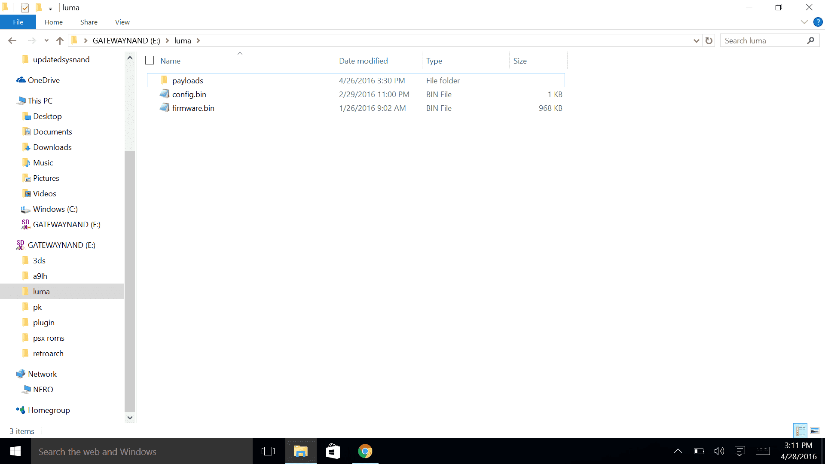Open Downloads in navigation pane
The image size is (825, 464).
point(46,147)
